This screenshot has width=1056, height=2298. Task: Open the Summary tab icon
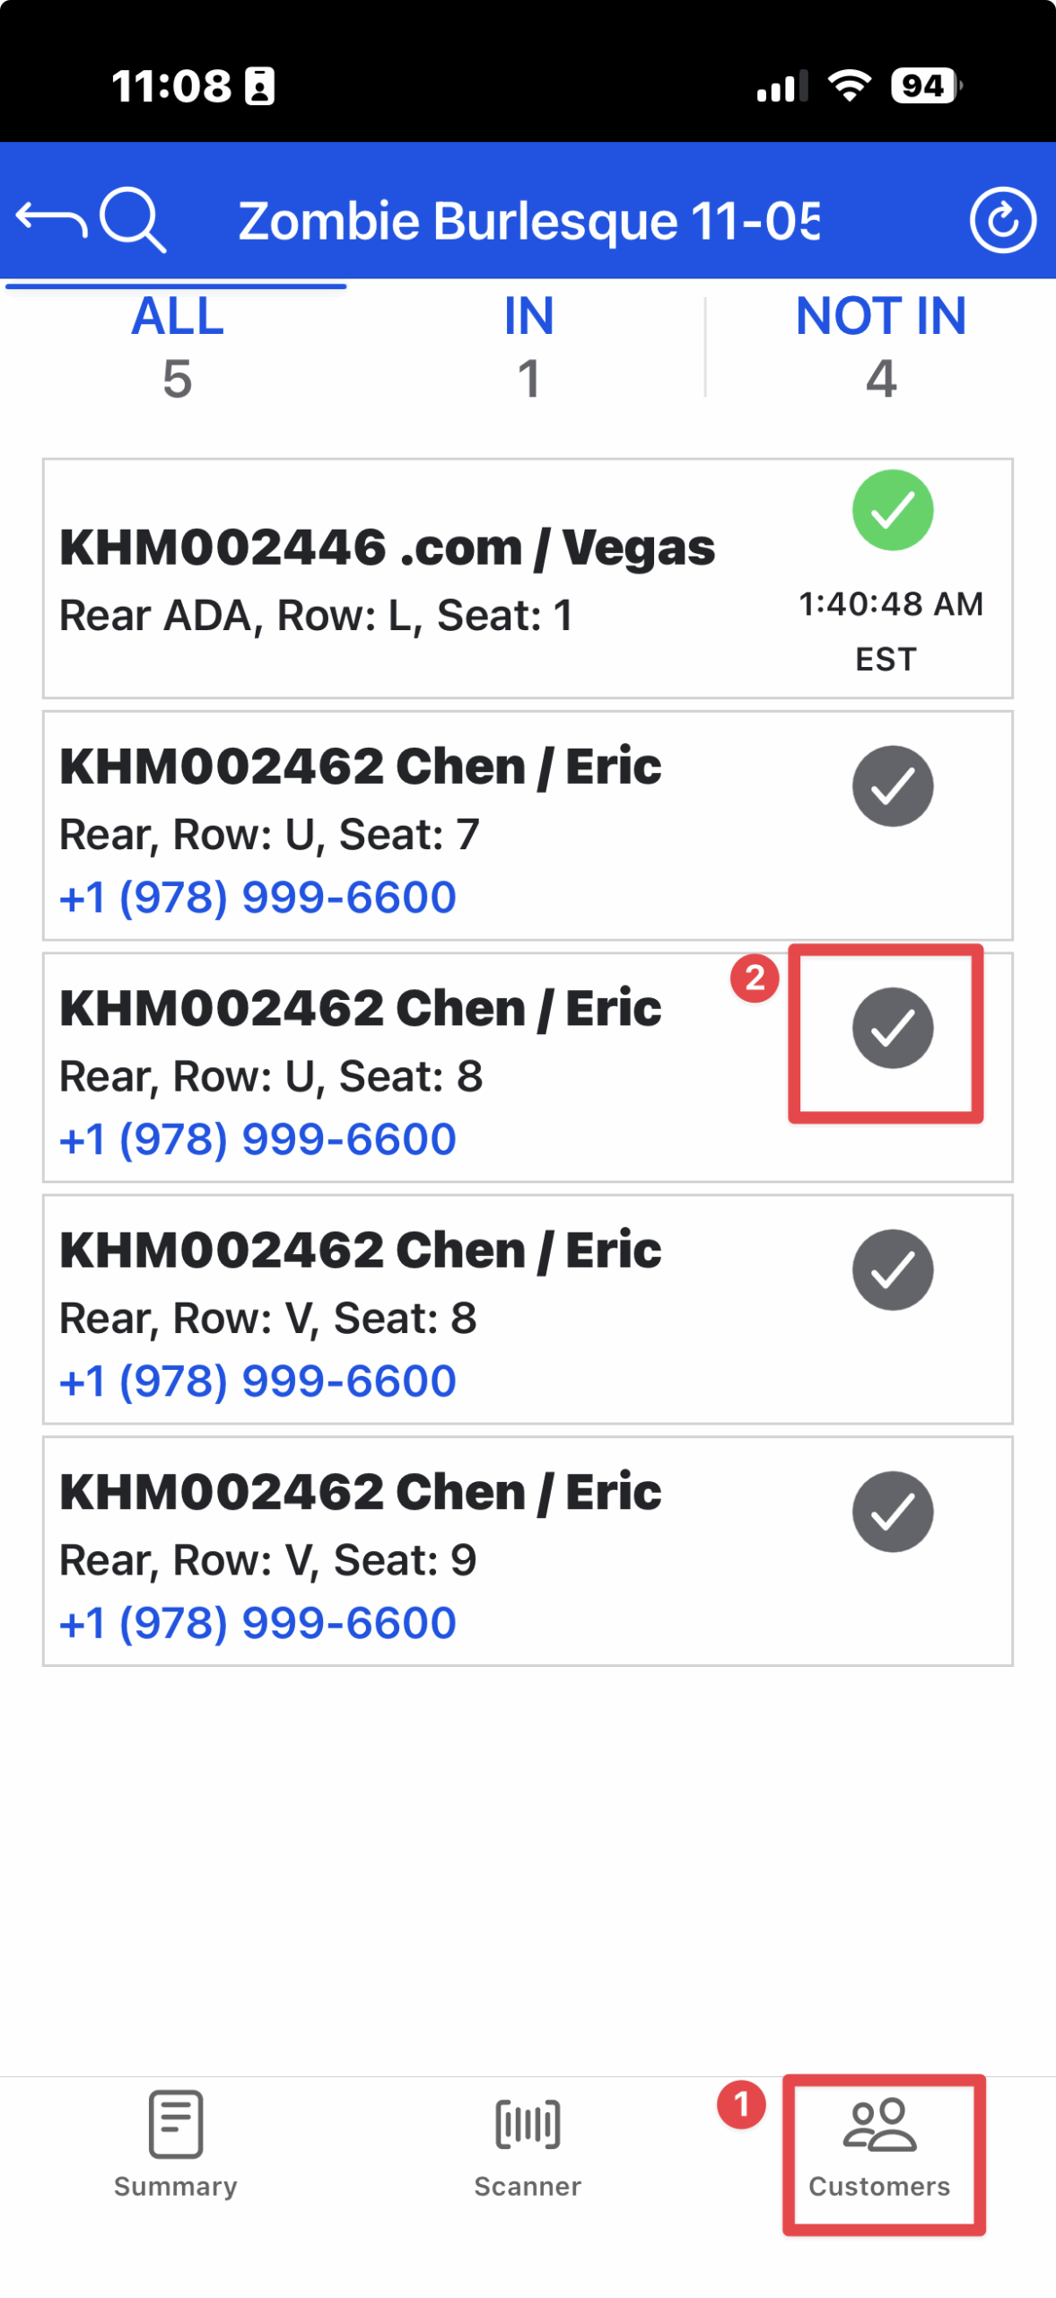tap(176, 2126)
